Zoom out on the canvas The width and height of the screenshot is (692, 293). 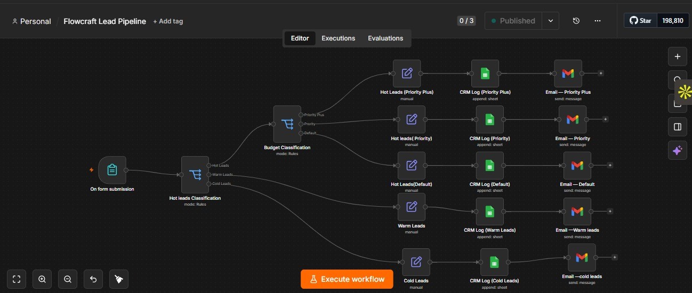68,279
